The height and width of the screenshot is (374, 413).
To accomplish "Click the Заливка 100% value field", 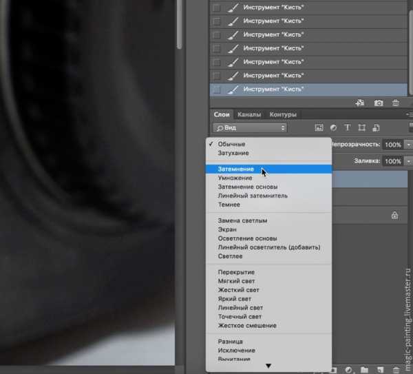I will pyautogui.click(x=393, y=161).
